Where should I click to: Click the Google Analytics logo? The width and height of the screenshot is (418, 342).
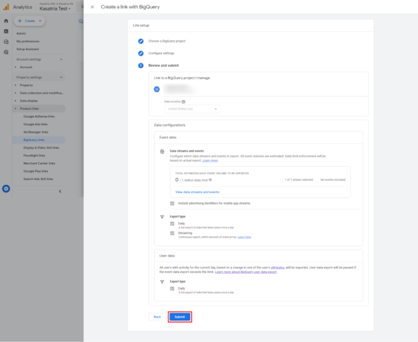tap(6, 7)
